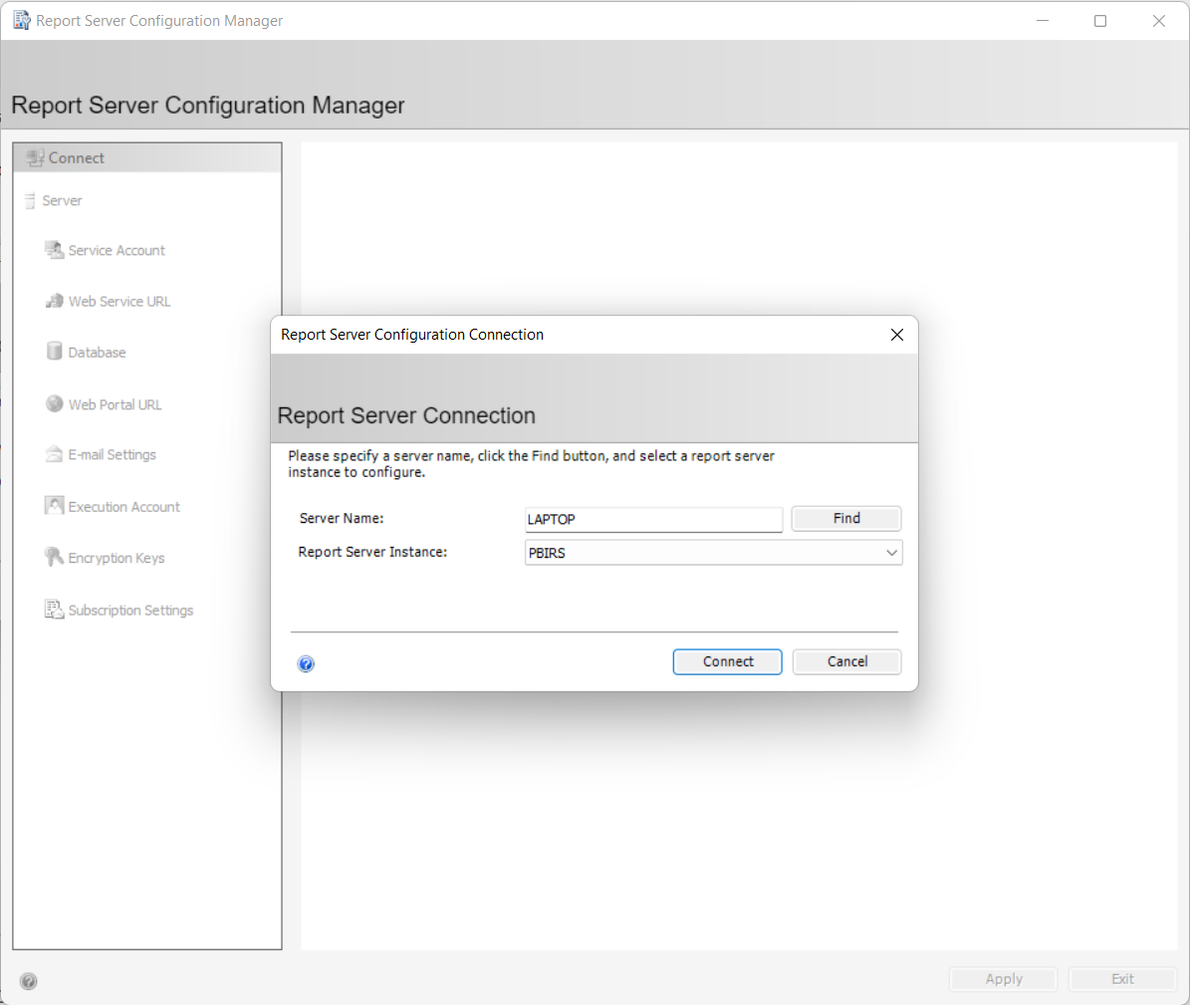
Task: Click the Apply button
Action: click(1003, 979)
